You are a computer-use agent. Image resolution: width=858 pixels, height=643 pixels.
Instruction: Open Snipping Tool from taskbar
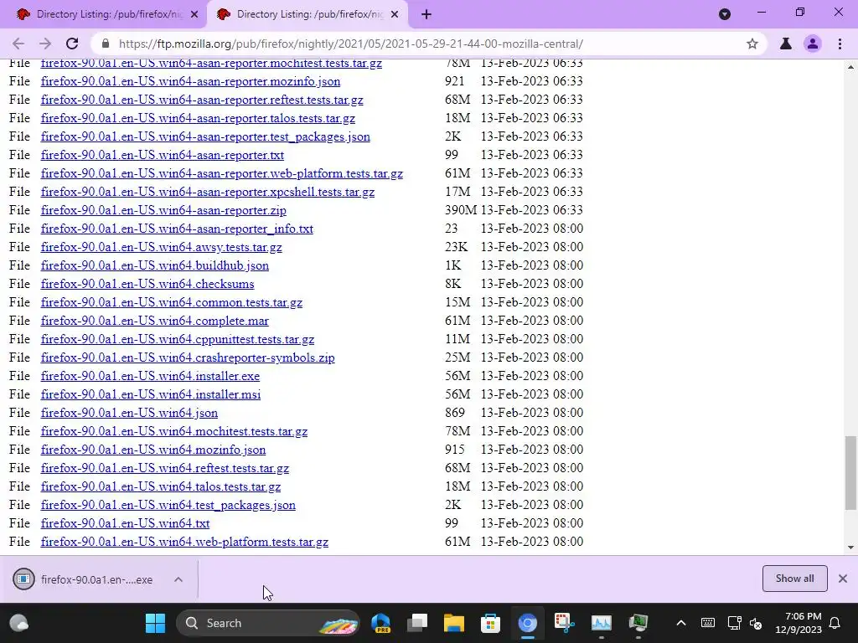(564, 623)
